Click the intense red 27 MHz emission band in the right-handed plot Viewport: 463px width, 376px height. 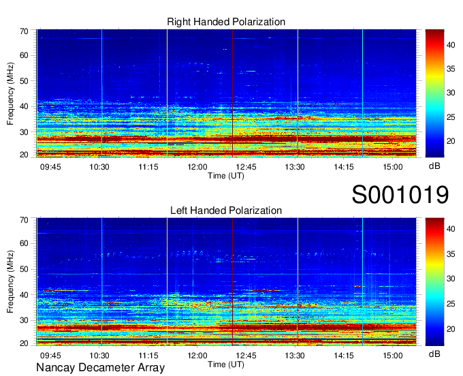click(x=227, y=139)
